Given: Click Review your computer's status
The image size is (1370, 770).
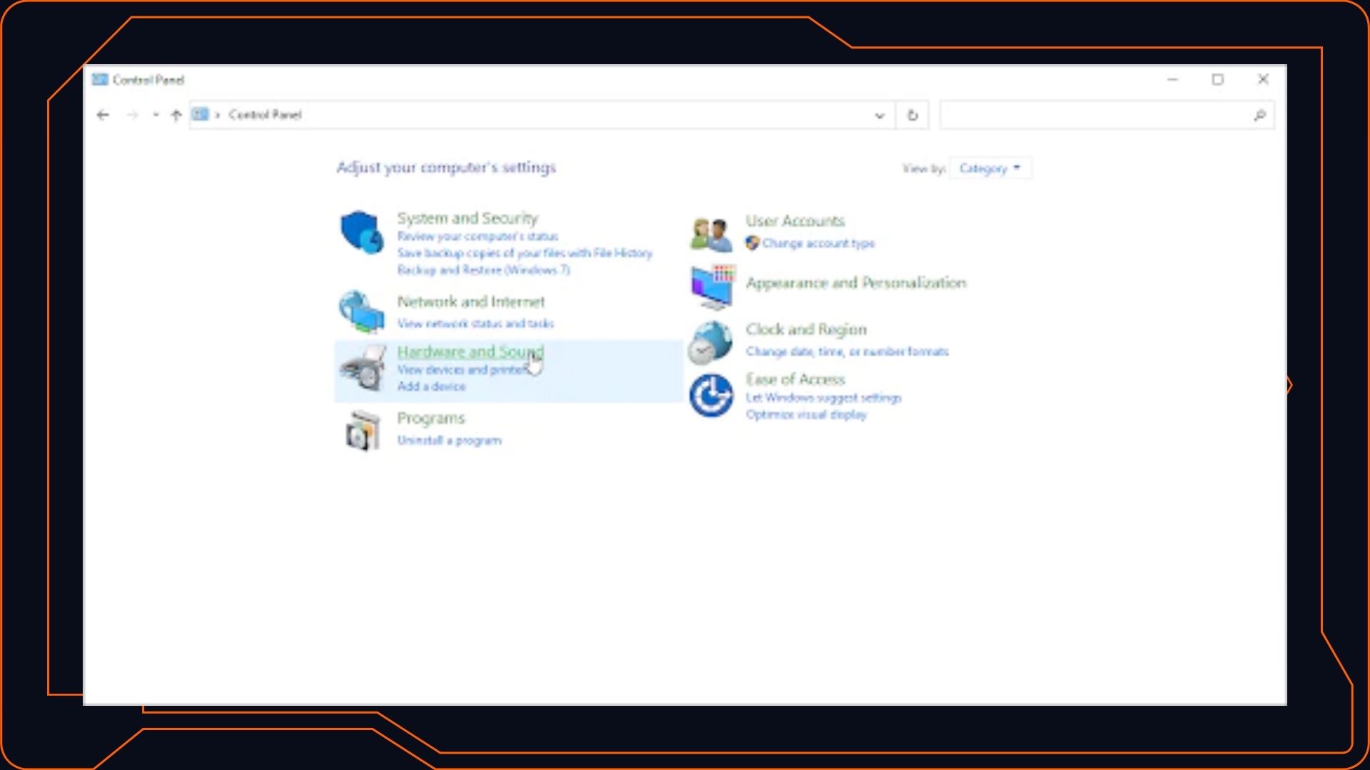Looking at the screenshot, I should pos(477,236).
